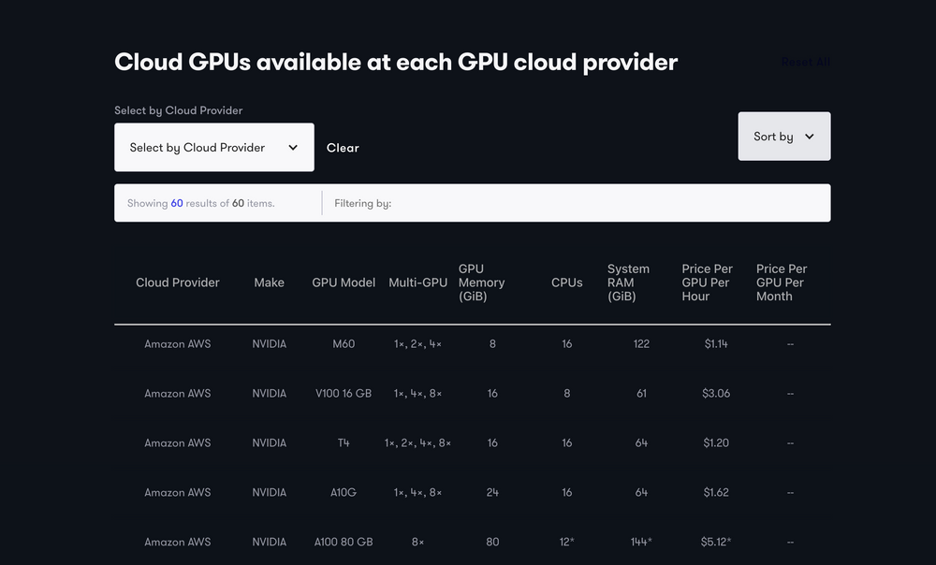
Task: Sort by the Cloud Provider column header
Action: pyautogui.click(x=178, y=282)
